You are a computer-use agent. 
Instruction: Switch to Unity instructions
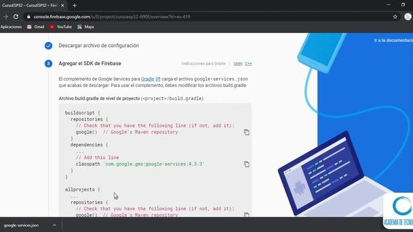click(238, 64)
